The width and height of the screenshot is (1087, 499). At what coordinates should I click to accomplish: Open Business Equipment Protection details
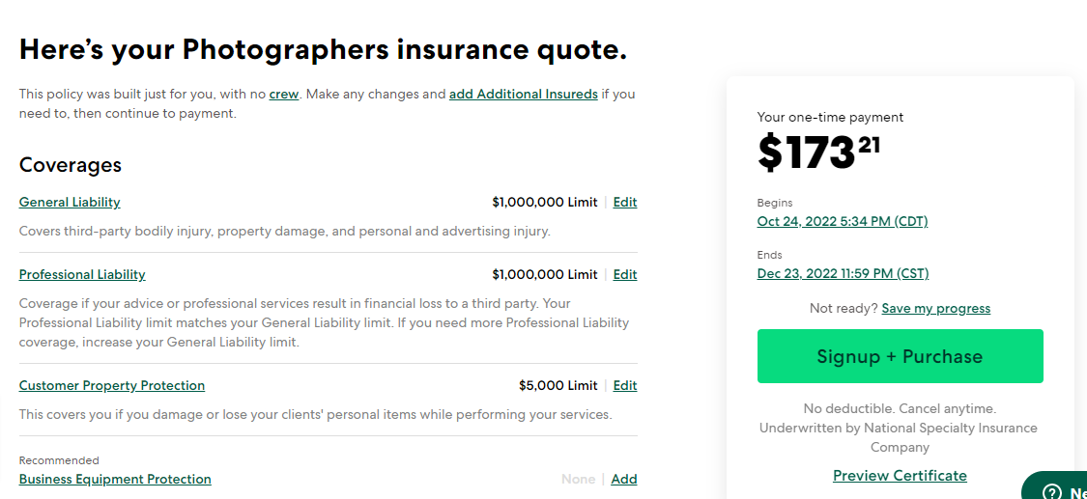click(x=115, y=479)
